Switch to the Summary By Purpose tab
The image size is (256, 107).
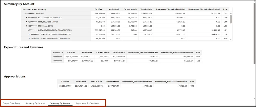35,103
